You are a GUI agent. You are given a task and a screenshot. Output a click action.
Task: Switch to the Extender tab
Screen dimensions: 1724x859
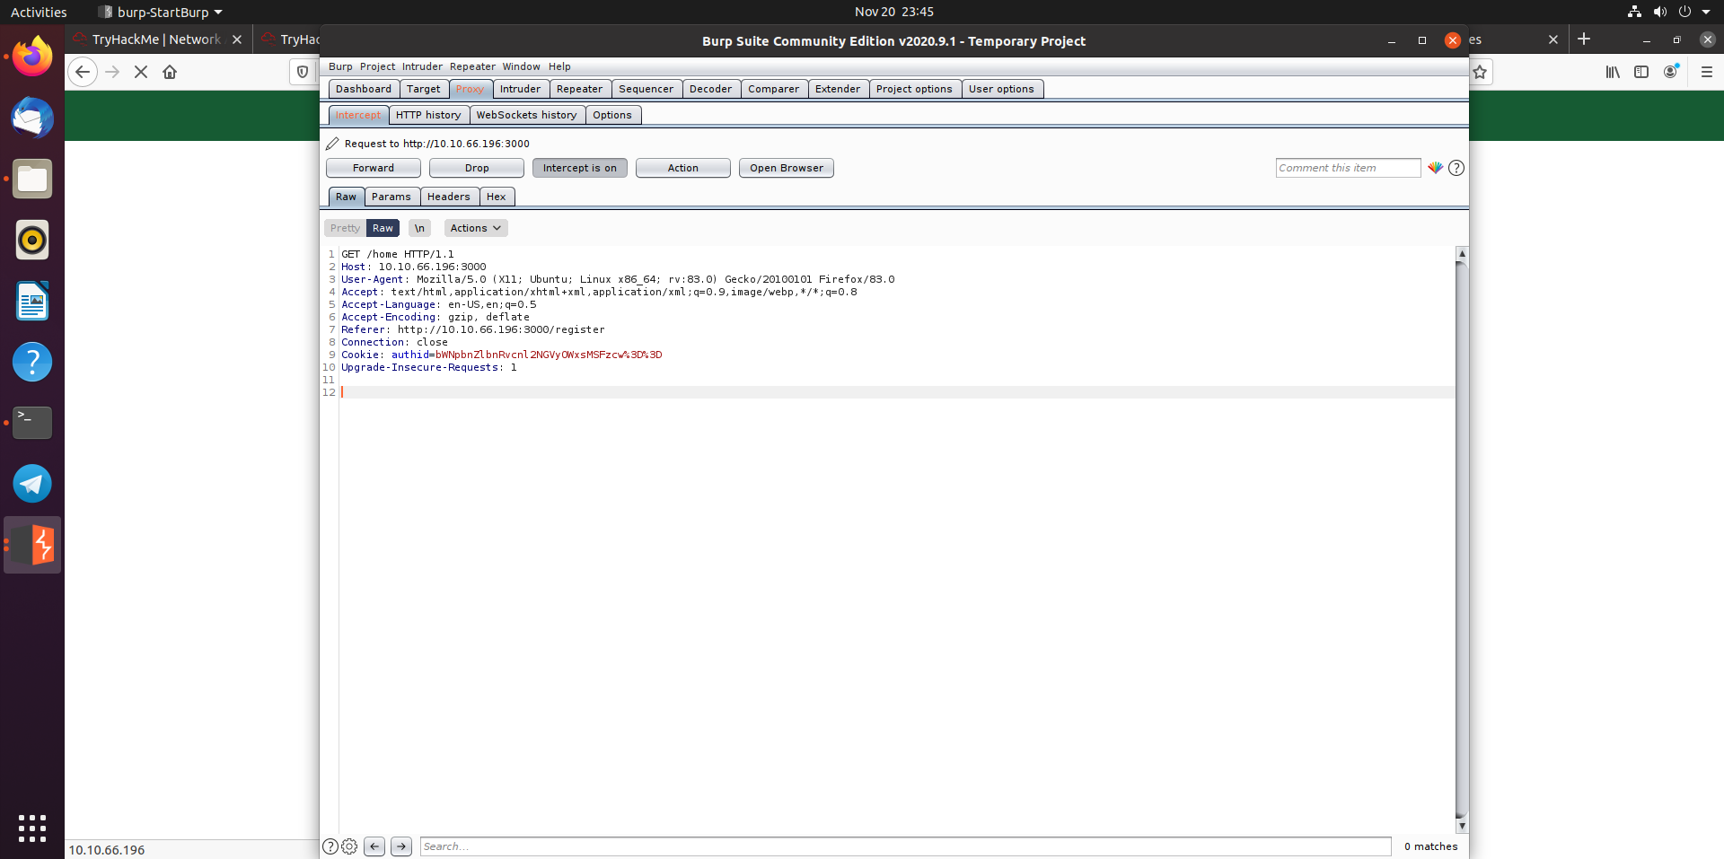coord(838,89)
